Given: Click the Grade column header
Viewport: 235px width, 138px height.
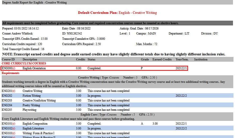Looking at the screenshot, I should point(145,59).
